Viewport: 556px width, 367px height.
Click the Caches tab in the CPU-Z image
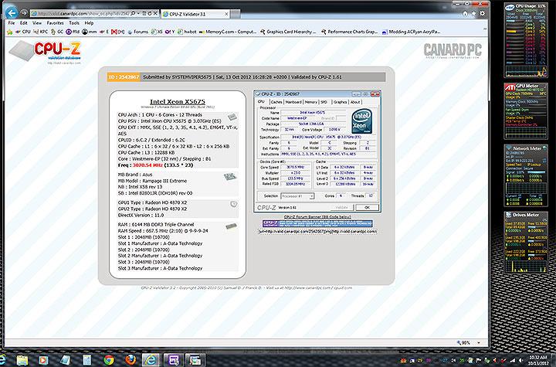coord(276,102)
